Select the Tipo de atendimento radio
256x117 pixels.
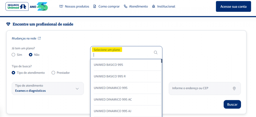[x=13, y=73]
